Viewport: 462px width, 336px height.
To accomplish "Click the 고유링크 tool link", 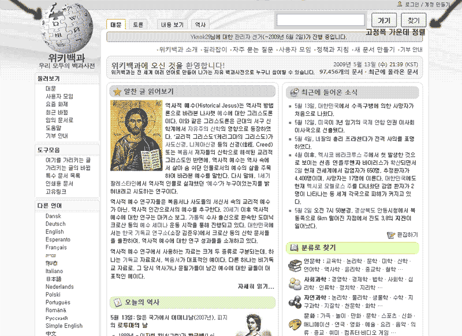I will (x=56, y=191).
